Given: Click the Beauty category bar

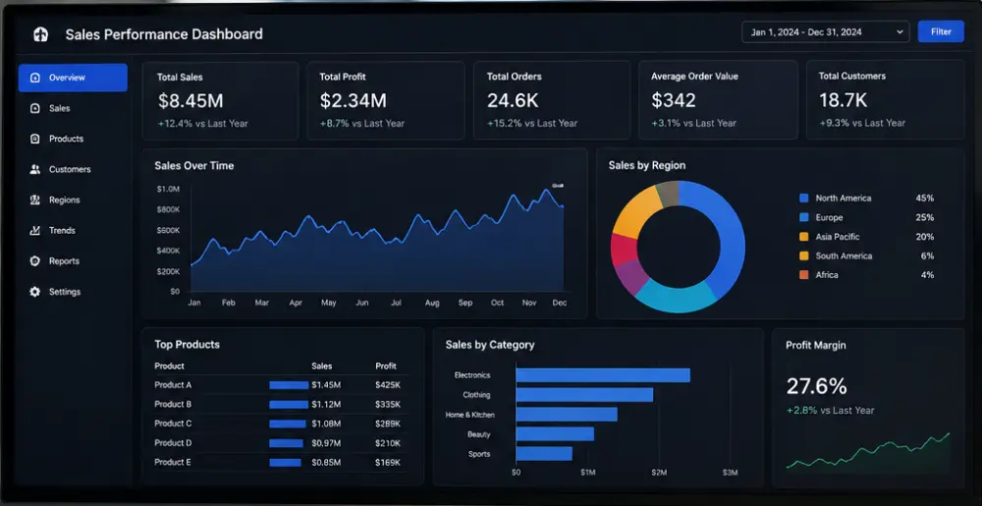Looking at the screenshot, I should pos(555,434).
